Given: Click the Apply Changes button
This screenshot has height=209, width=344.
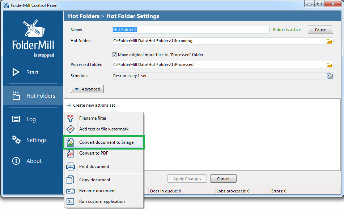Looking at the screenshot, I should coord(187,179).
